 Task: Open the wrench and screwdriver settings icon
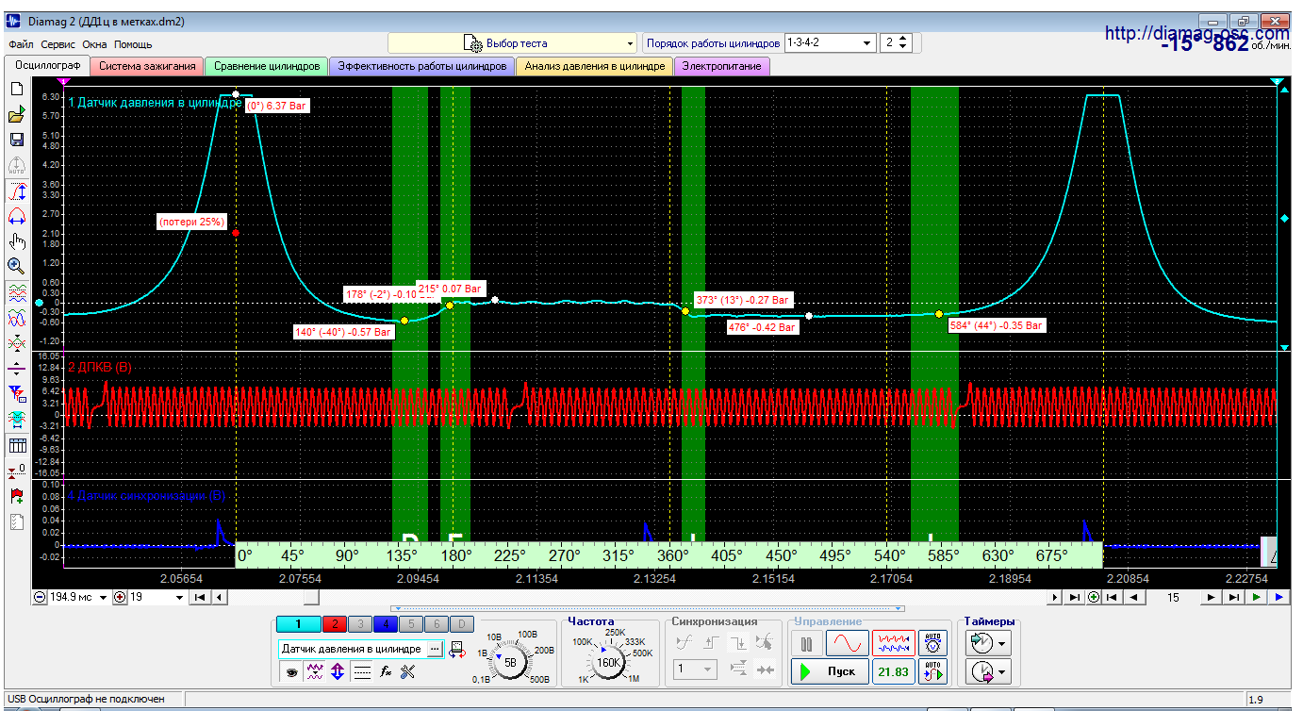point(408,671)
